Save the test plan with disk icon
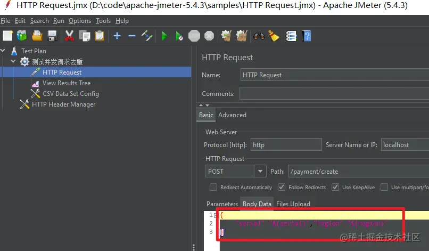 52,36
